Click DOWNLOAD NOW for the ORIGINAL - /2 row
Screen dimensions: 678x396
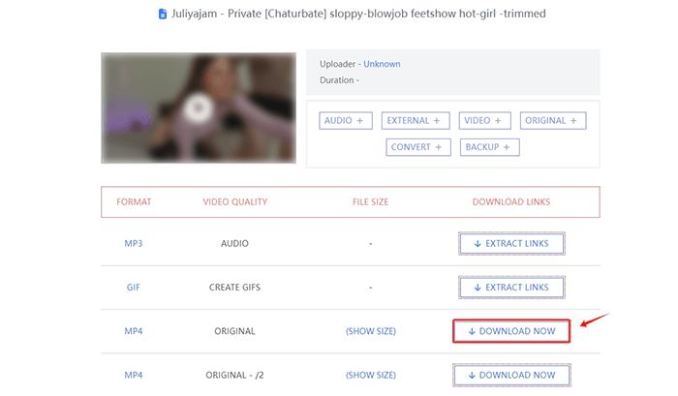[511, 375]
